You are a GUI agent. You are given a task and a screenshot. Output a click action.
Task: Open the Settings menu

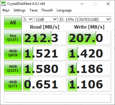pos(19,10)
